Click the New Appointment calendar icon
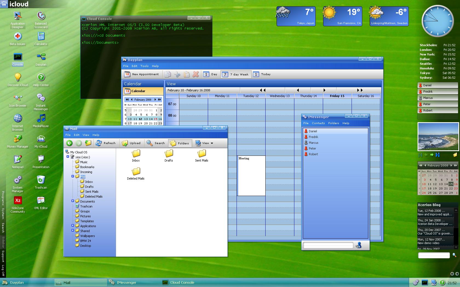460x287 pixels. click(x=127, y=74)
